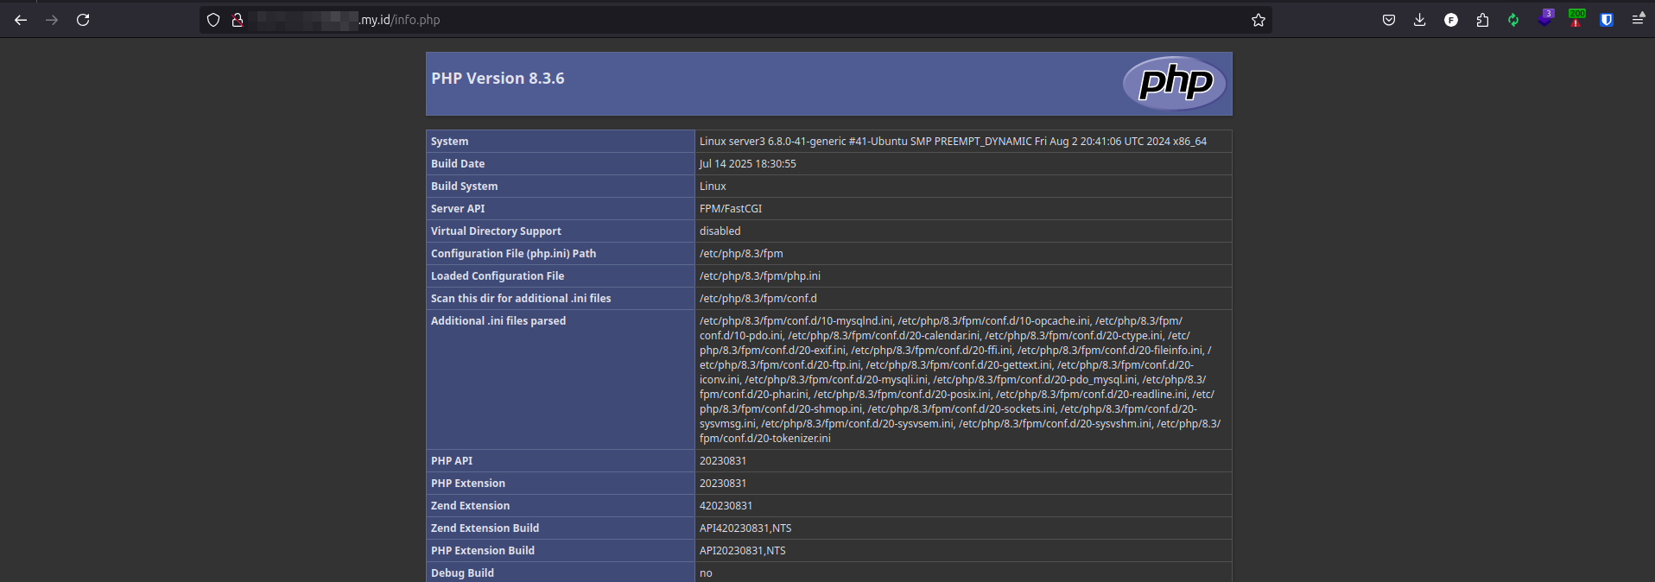The width and height of the screenshot is (1655, 582).
Task: Click the /etc/php/8.3/fpm path value
Action: [x=741, y=254]
